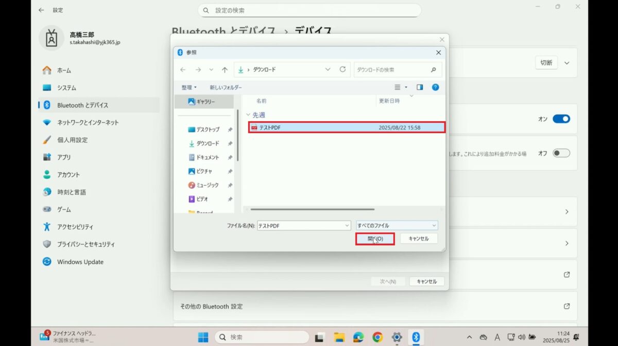Turn off the Bluetooth toggle set to オン
The image size is (618, 346).
[x=561, y=119]
